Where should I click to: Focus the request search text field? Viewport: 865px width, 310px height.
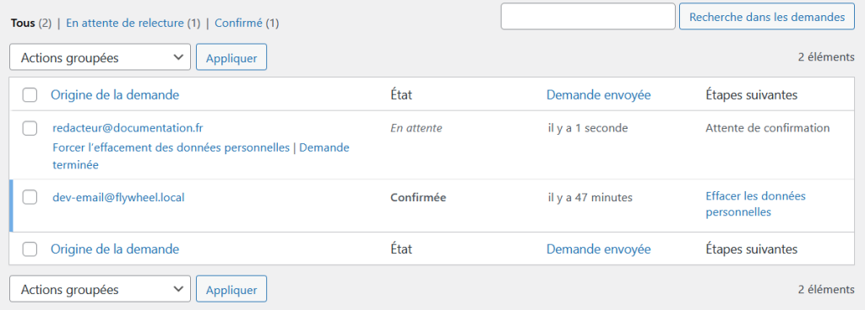pyautogui.click(x=588, y=17)
